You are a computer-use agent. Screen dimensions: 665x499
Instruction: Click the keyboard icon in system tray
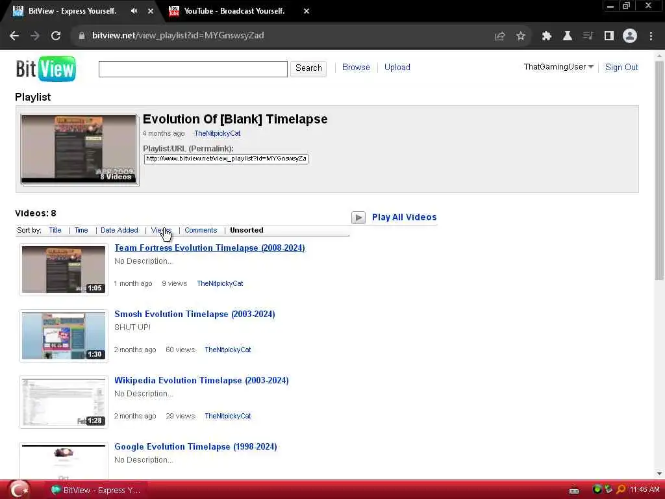pyautogui.click(x=574, y=491)
